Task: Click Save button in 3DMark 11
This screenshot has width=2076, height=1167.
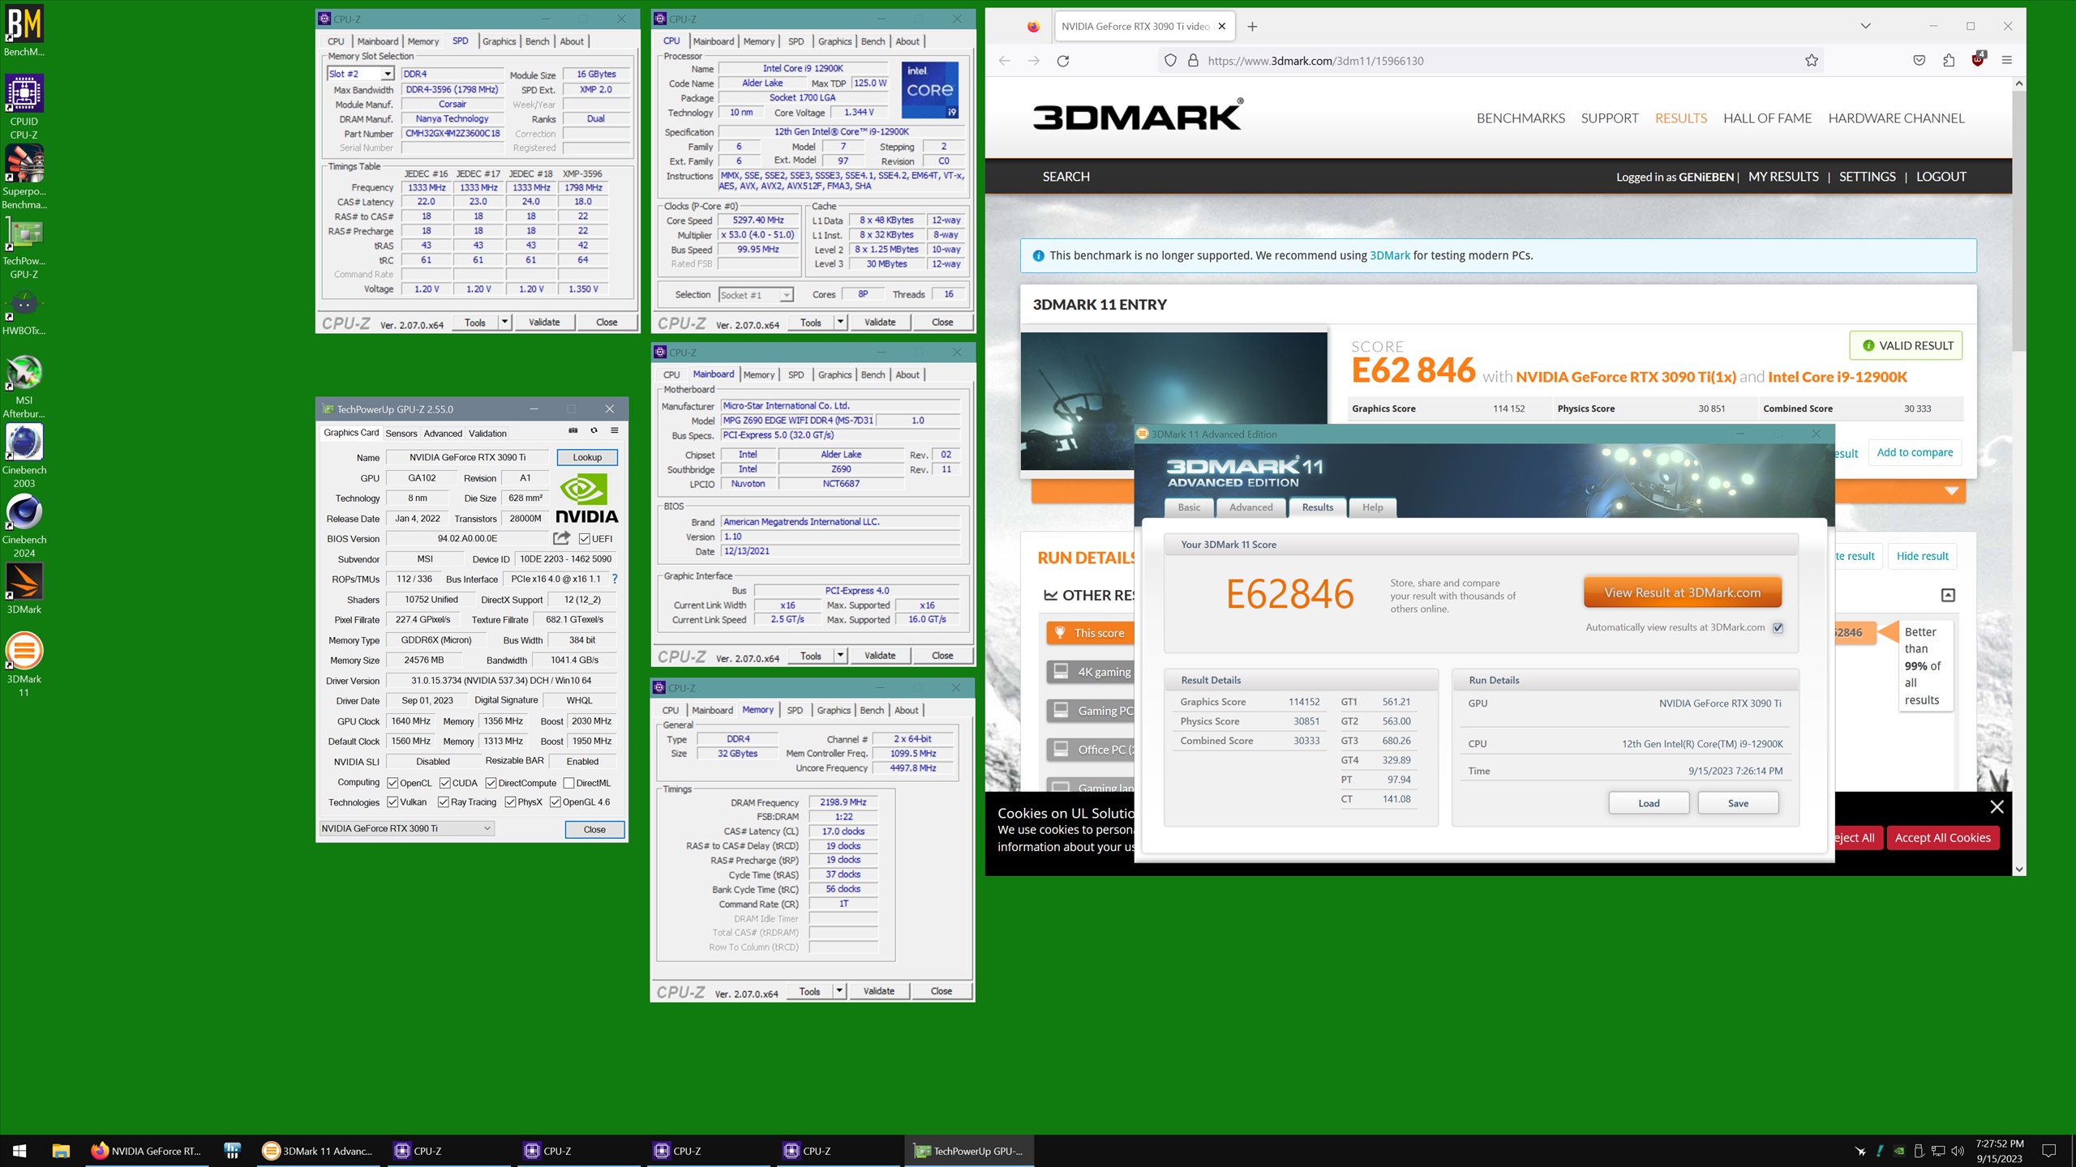Action: (x=1738, y=803)
